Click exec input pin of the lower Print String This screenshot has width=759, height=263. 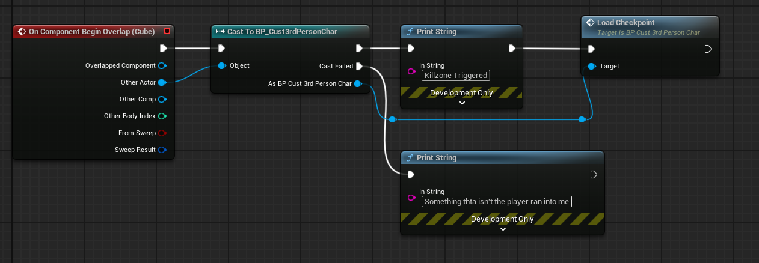(x=411, y=175)
